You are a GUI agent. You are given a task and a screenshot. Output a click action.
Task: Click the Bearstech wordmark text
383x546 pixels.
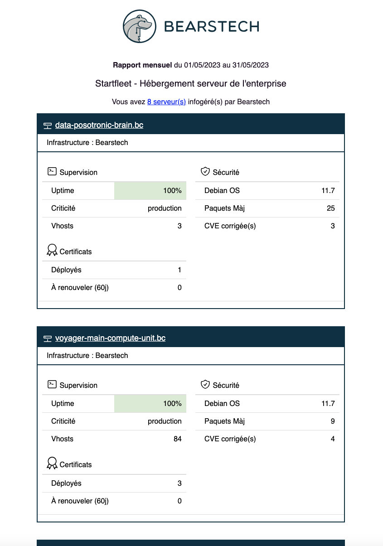(x=211, y=27)
